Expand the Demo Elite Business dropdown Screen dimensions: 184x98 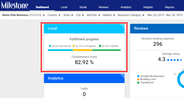pos(23,15)
